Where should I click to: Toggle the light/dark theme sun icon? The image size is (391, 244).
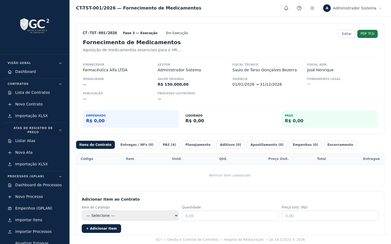(312, 8)
